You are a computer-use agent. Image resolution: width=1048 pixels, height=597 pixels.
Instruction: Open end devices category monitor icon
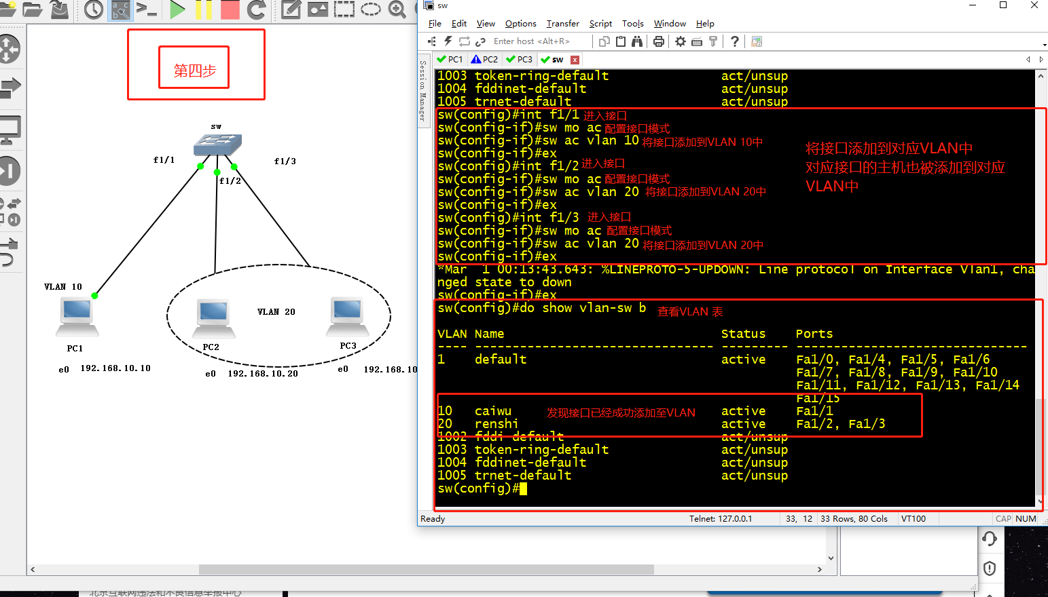(10, 129)
